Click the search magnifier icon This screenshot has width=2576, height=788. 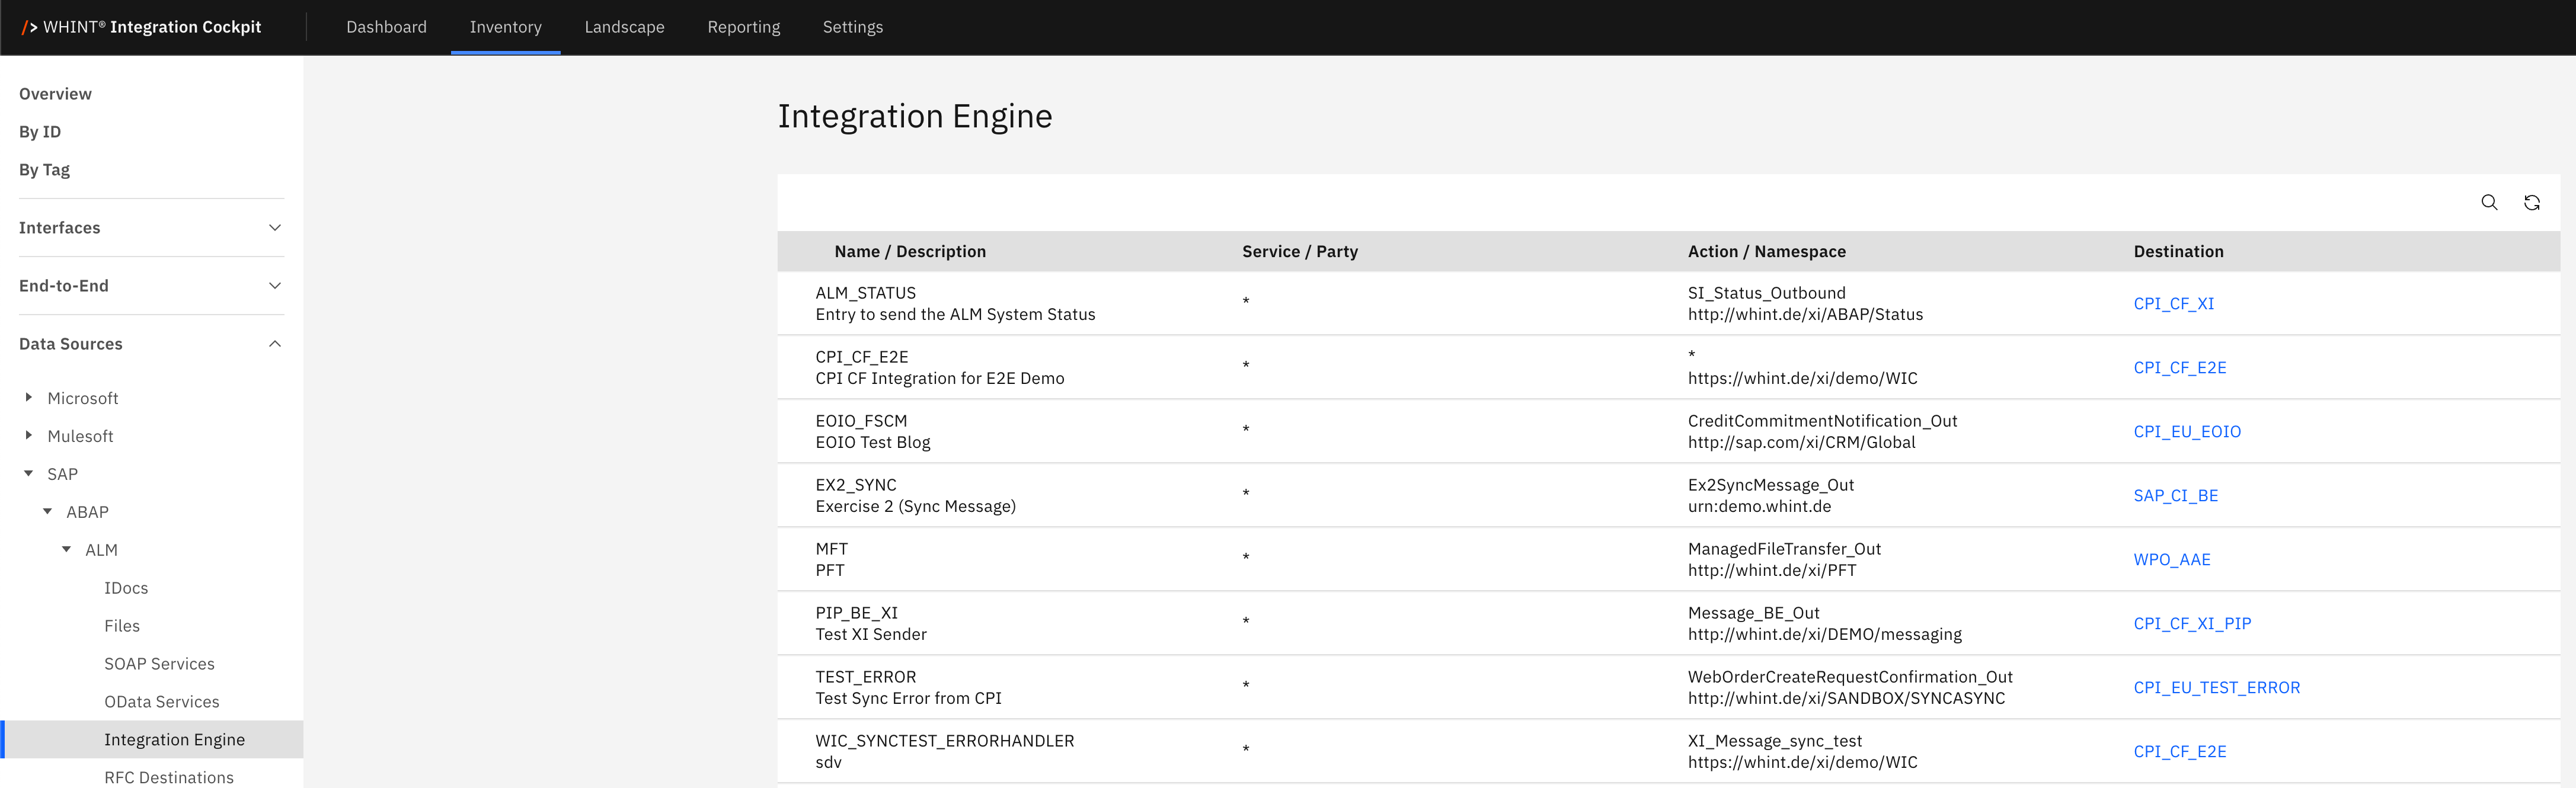[x=2489, y=203]
